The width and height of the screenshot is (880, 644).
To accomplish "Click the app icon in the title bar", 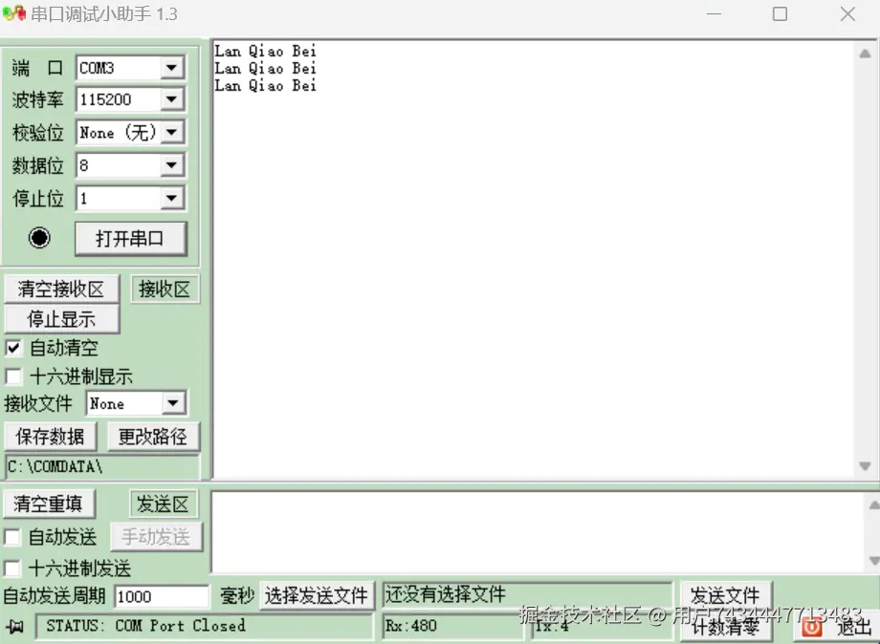I will tap(13, 14).
